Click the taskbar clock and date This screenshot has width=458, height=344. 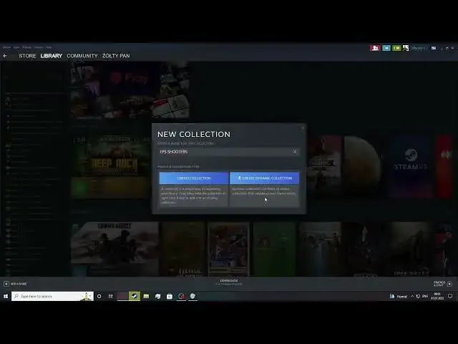pyautogui.click(x=437, y=296)
